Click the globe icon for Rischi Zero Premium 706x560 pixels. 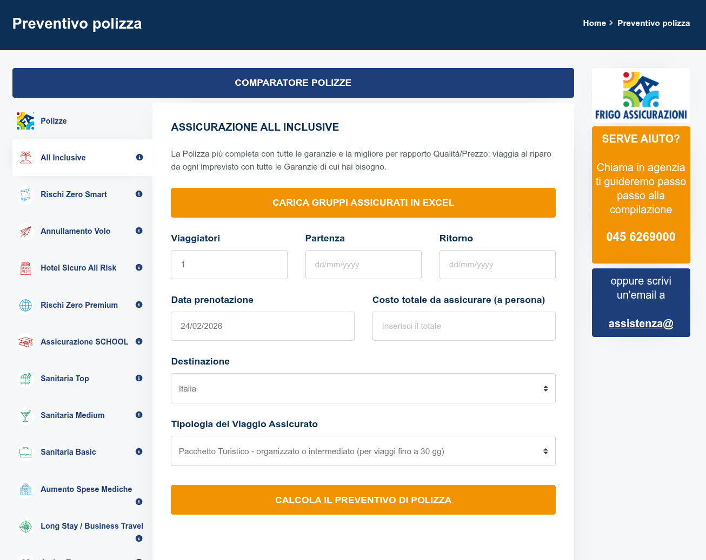click(x=25, y=305)
